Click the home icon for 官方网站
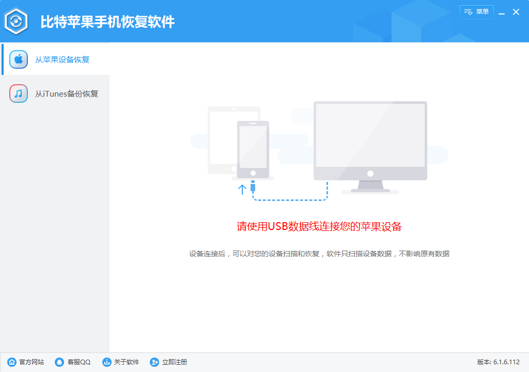 [12, 362]
